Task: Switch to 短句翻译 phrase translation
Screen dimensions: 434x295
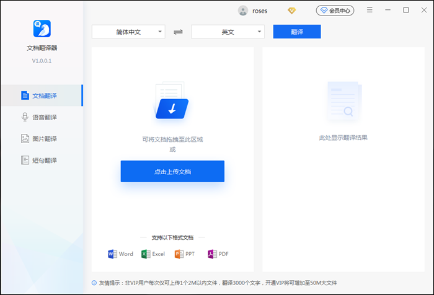Action: pyautogui.click(x=42, y=161)
